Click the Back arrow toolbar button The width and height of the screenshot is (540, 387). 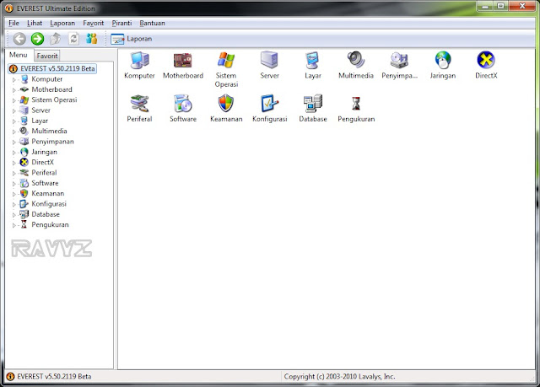[19, 39]
